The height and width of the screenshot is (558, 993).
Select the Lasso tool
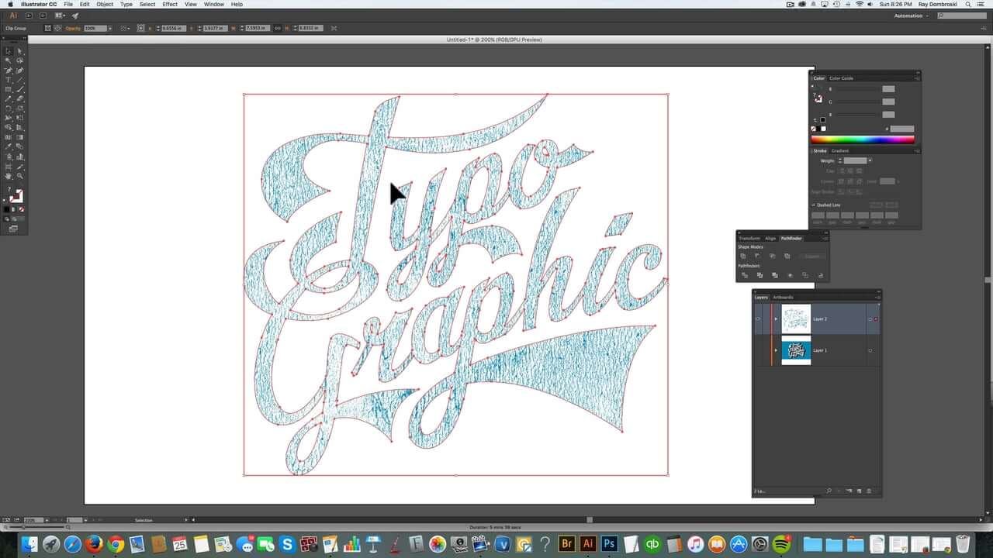19,60
